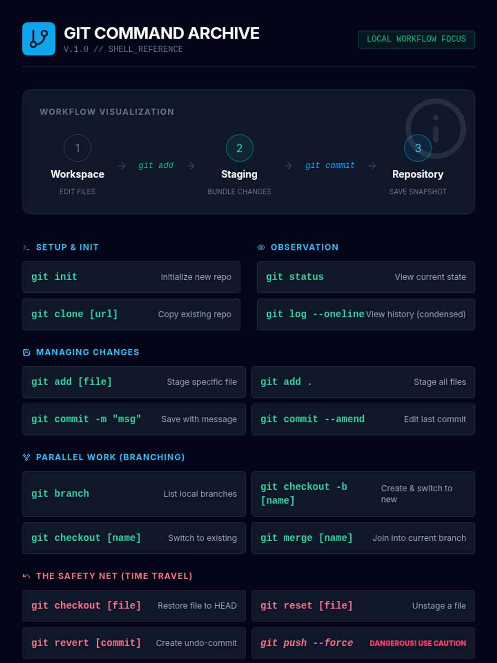
Task: Click step 1 Workspace circle
Action: click(77, 148)
